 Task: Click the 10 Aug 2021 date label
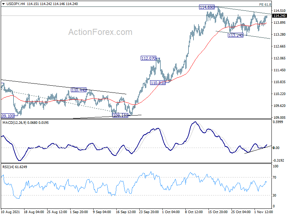(x=10, y=212)
